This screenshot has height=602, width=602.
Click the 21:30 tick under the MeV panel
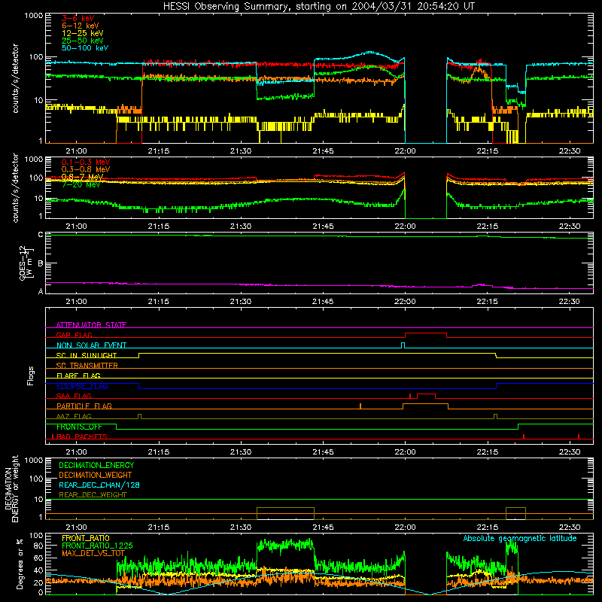click(241, 227)
